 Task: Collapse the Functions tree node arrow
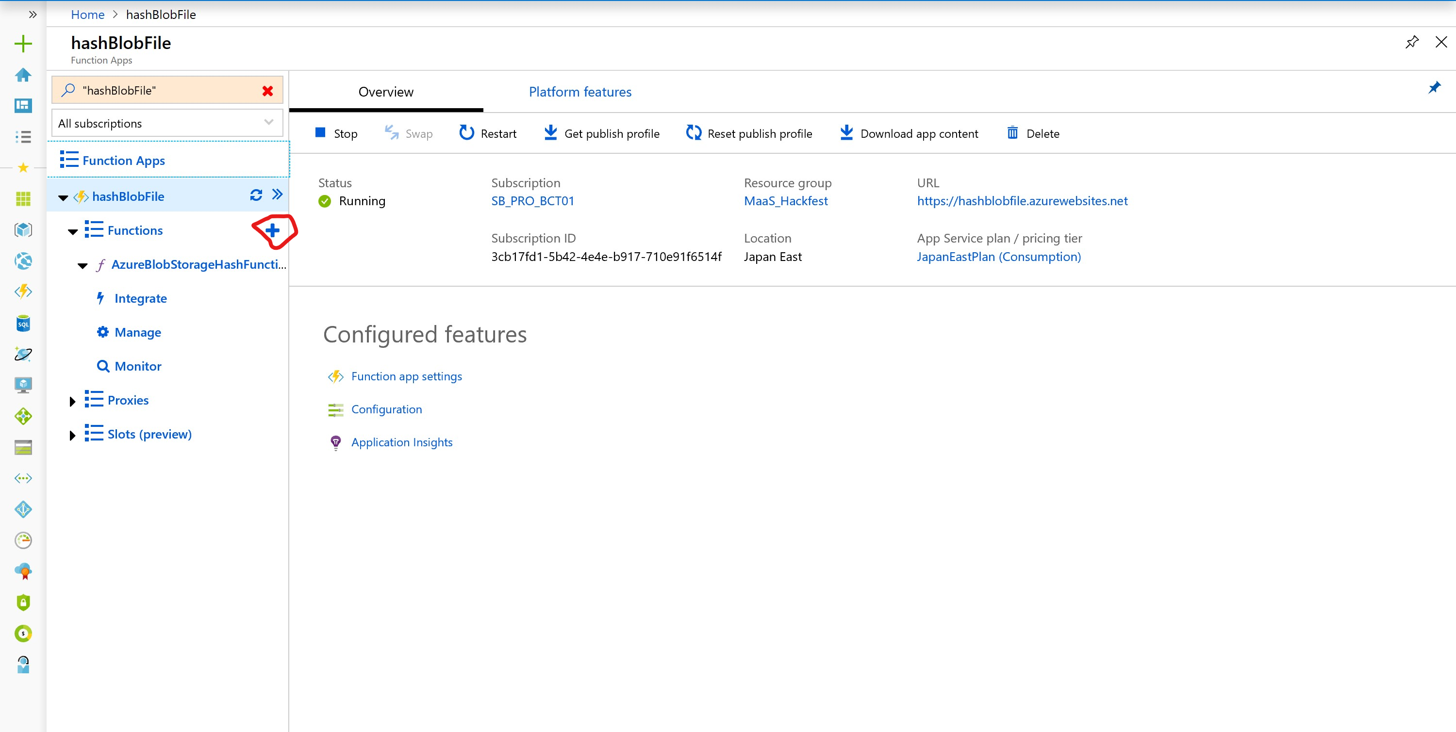coord(73,231)
